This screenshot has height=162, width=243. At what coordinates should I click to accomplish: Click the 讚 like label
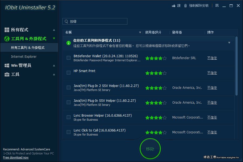click(179, 6)
